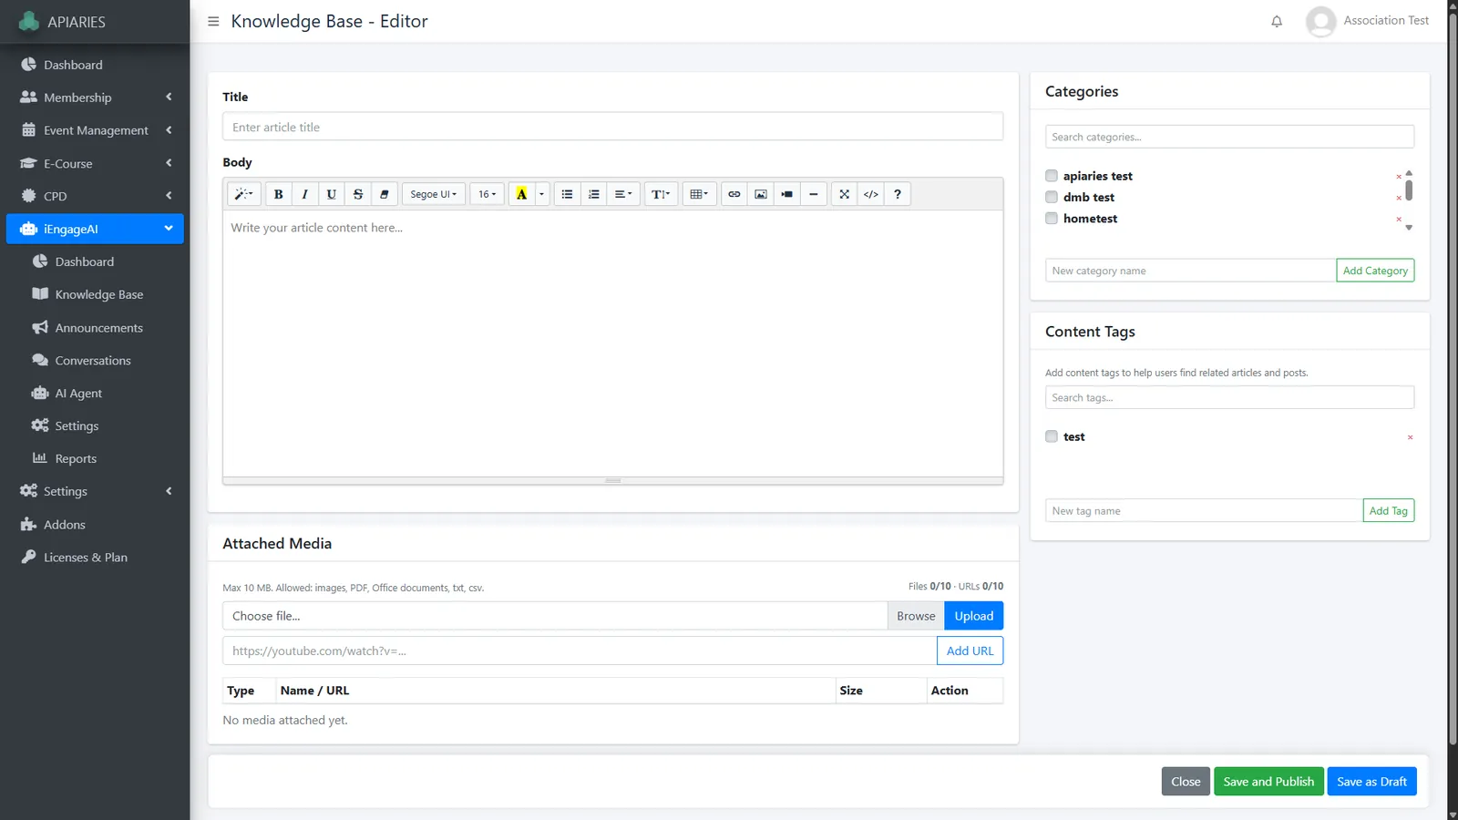Viewport: 1458px width, 820px height.
Task: Click Save as Draft
Action: coord(1371,782)
